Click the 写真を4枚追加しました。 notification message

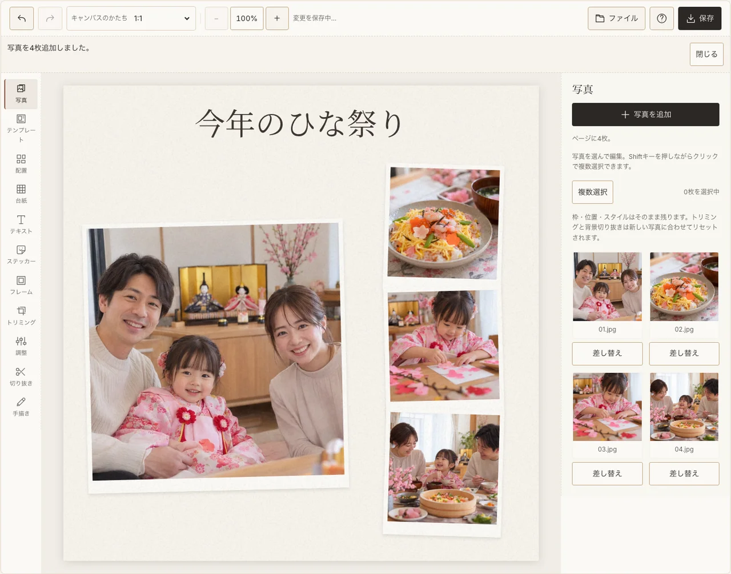point(49,48)
